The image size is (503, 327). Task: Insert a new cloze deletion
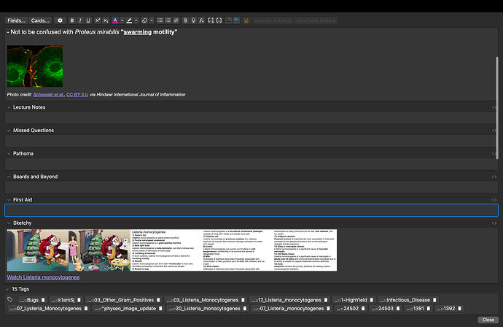coord(211,20)
